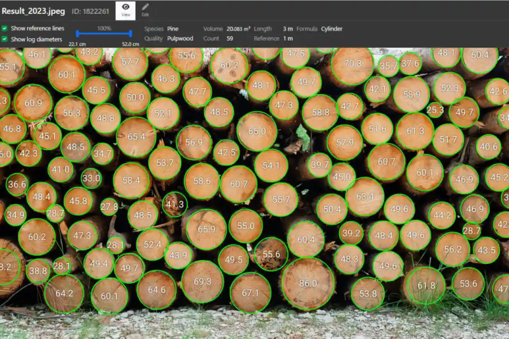Image resolution: width=509 pixels, height=339 pixels.
Task: Select the log labeled 61.3
Action: tap(415, 131)
